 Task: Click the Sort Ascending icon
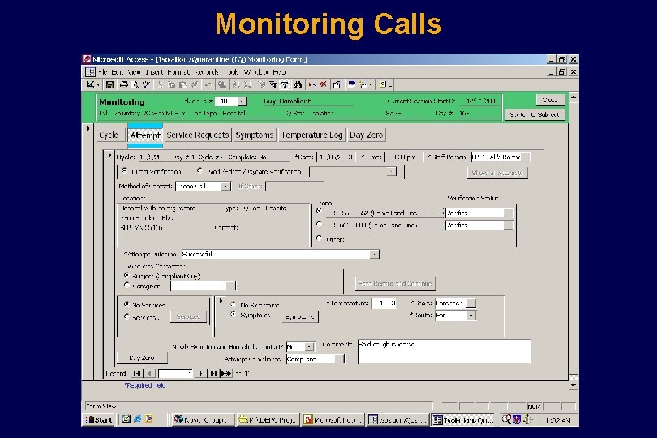coord(236,85)
